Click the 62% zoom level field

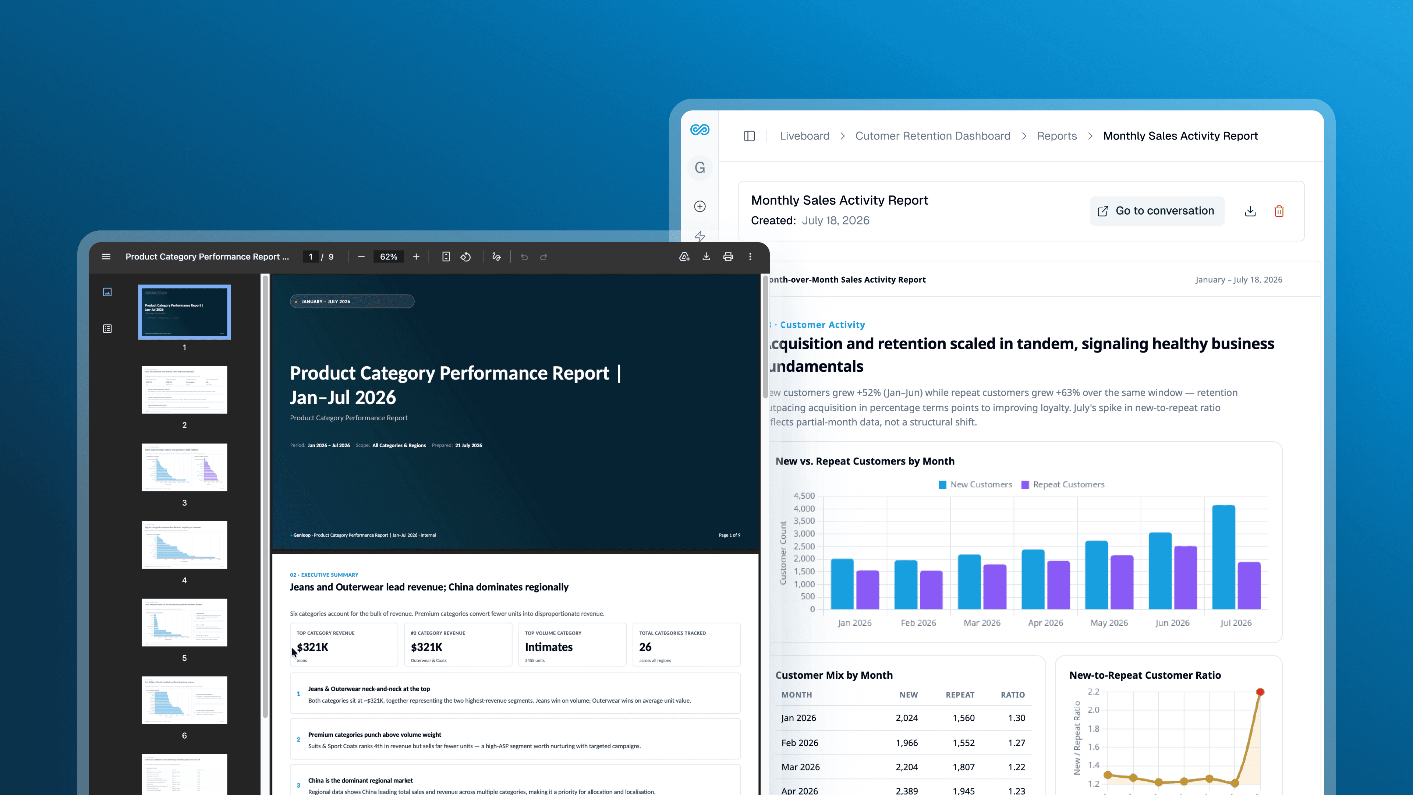[x=388, y=257]
